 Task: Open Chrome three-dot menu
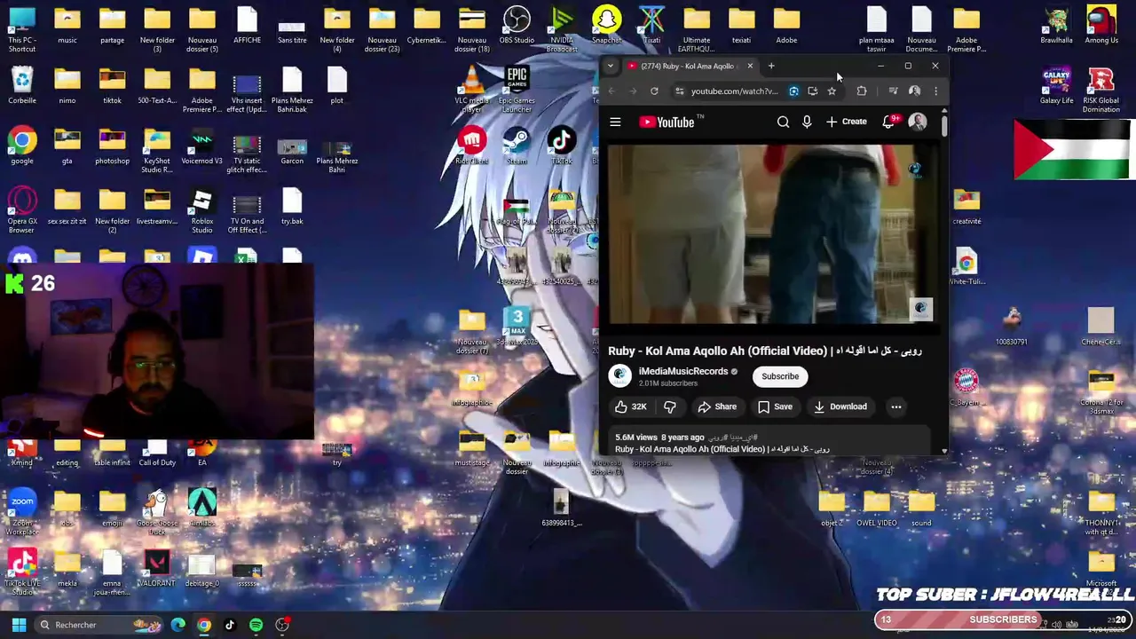pos(935,91)
